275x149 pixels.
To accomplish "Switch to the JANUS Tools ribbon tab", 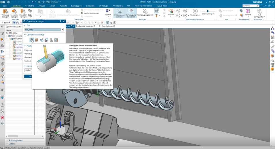I will pos(162,6).
